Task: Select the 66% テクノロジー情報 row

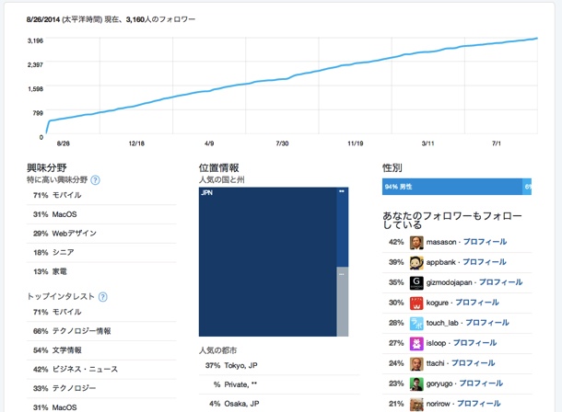Action: pyautogui.click(x=101, y=331)
